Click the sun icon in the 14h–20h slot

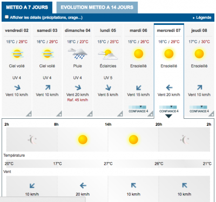click(x=133, y=139)
